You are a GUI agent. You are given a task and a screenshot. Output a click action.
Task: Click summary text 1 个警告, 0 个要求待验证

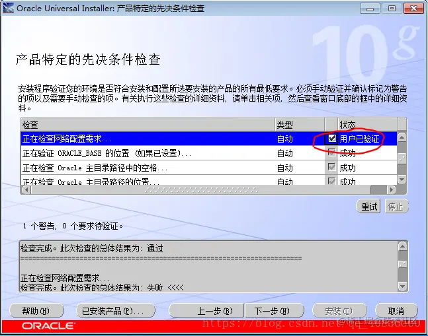coord(73,226)
